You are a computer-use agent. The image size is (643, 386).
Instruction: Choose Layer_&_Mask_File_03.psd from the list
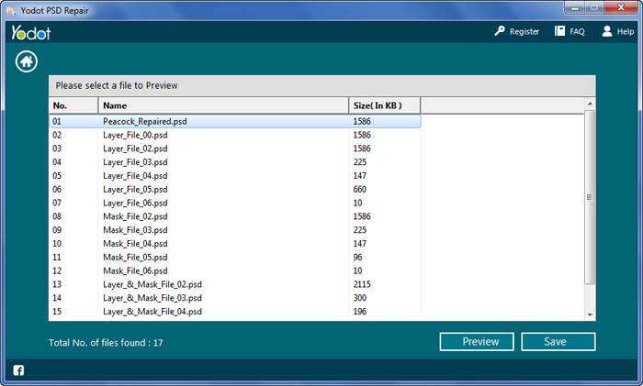click(x=234, y=298)
